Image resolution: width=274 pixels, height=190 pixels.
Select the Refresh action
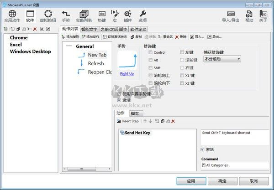coord(96,63)
